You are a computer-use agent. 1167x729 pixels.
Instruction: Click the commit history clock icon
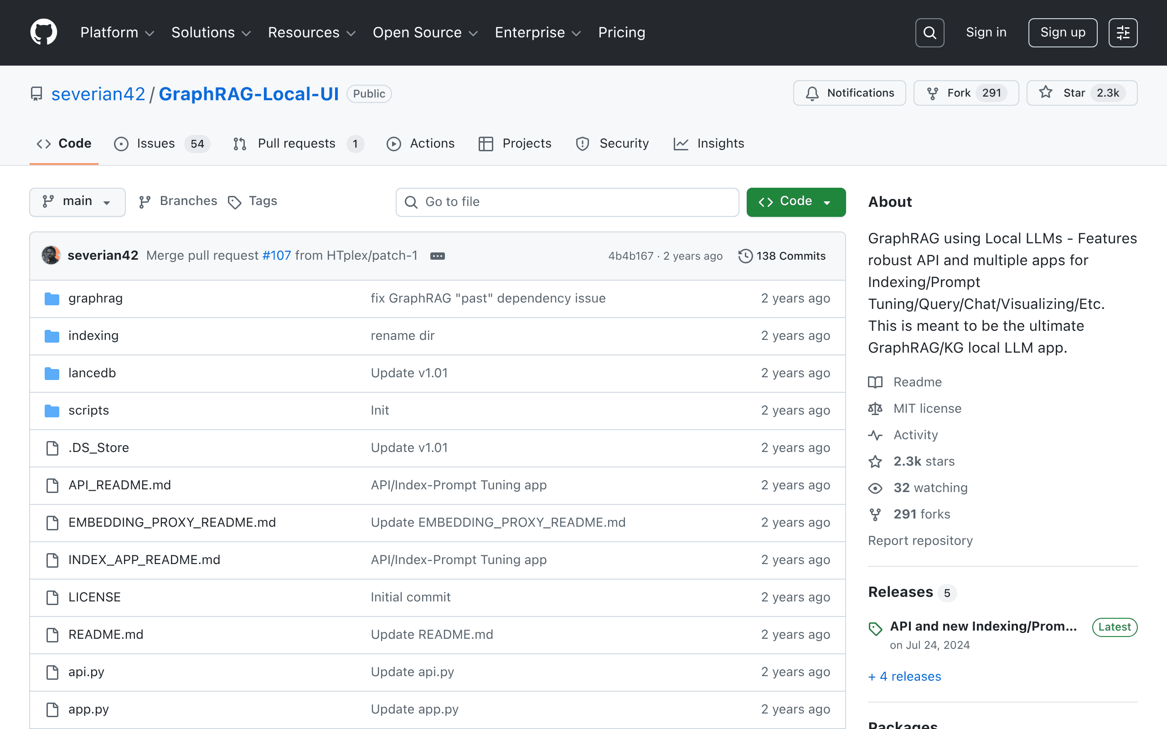coord(745,256)
